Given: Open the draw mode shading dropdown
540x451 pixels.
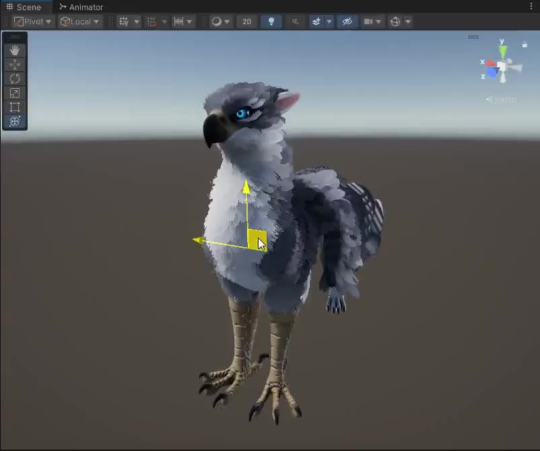Looking at the screenshot, I should click(x=220, y=22).
